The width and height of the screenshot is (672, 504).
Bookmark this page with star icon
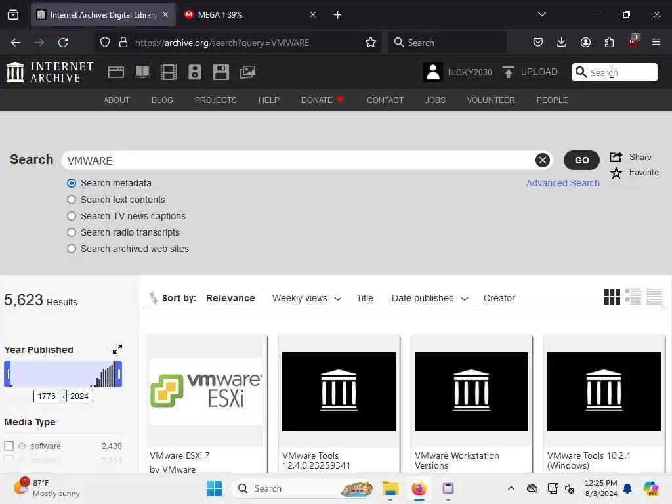click(371, 42)
